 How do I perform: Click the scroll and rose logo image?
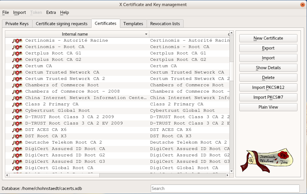(x=266, y=161)
